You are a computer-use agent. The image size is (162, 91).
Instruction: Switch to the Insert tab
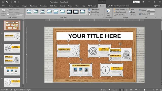click(17, 6)
